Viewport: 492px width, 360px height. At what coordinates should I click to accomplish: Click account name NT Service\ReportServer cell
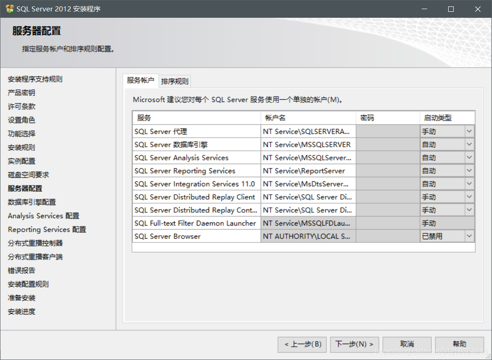308,171
